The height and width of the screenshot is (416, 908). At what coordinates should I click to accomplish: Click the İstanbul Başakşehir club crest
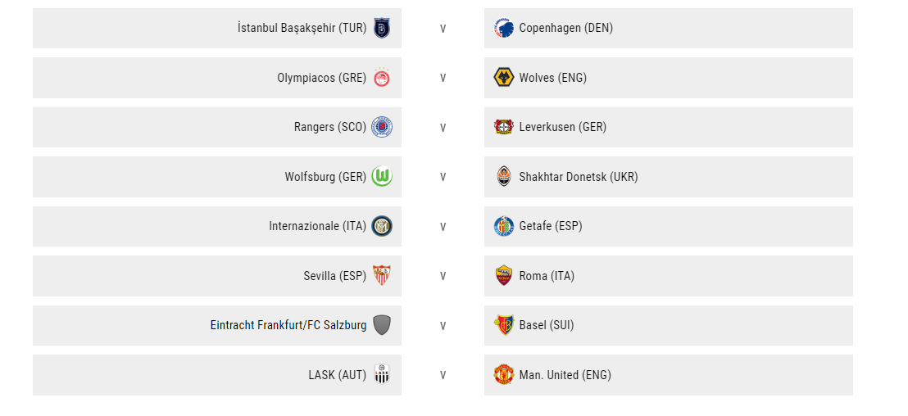click(x=382, y=28)
